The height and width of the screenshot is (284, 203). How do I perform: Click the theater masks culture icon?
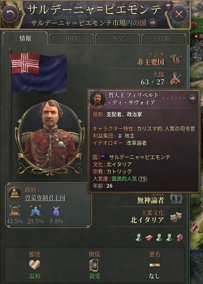pyautogui.click(x=176, y=217)
